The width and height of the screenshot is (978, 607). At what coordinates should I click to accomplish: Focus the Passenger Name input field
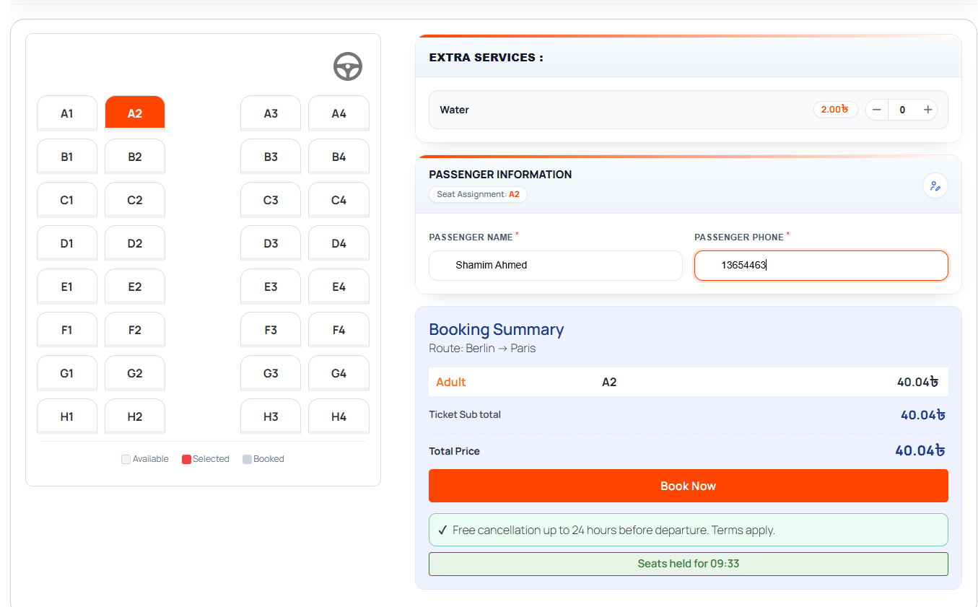click(x=556, y=266)
